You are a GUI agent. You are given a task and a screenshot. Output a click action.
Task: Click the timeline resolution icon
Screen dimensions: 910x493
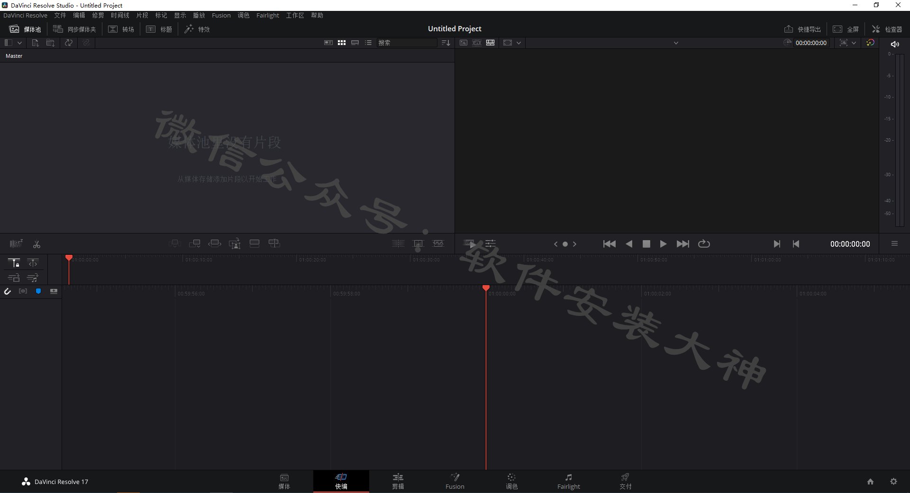(x=844, y=43)
